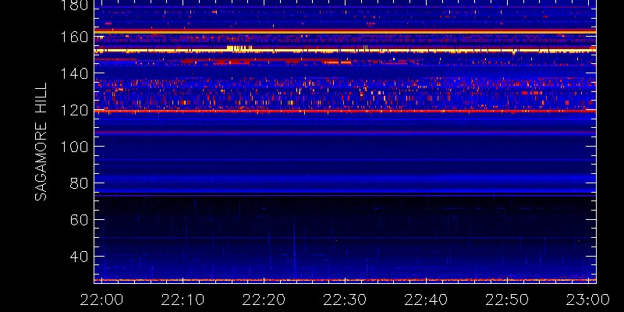This screenshot has width=624, height=312.
Task: Click the 180 frequency axis label
Action: tap(74, 5)
